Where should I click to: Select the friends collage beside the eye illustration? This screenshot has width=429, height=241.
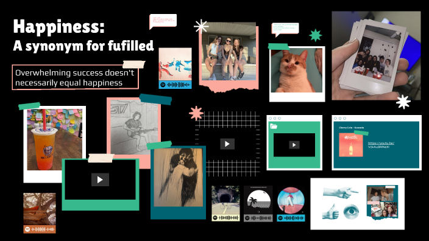click(x=382, y=202)
